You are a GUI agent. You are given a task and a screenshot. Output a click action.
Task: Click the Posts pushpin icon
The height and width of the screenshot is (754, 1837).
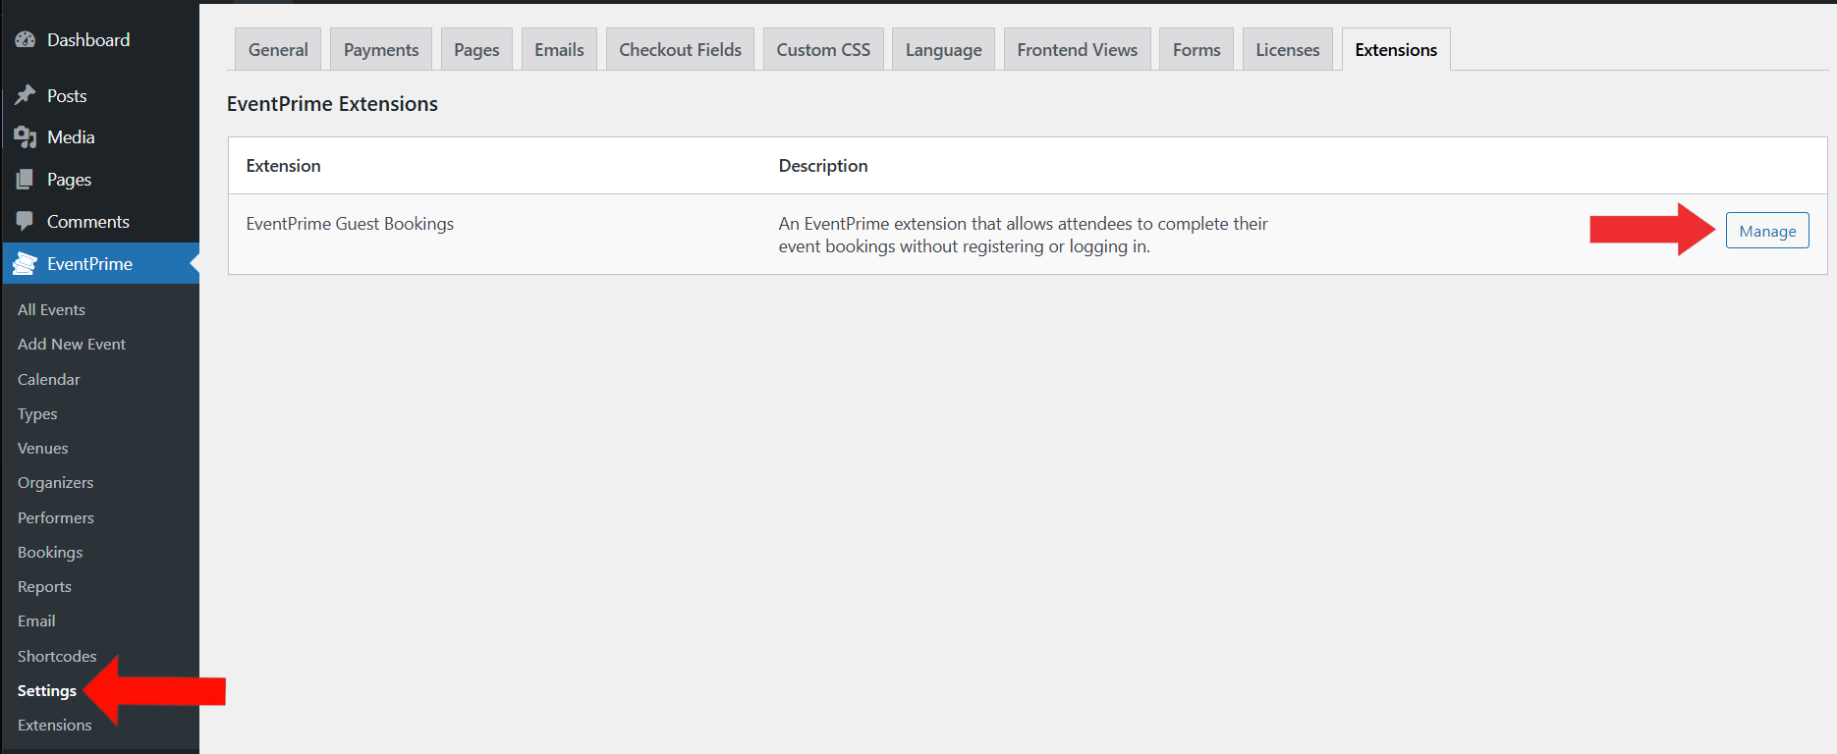[26, 95]
